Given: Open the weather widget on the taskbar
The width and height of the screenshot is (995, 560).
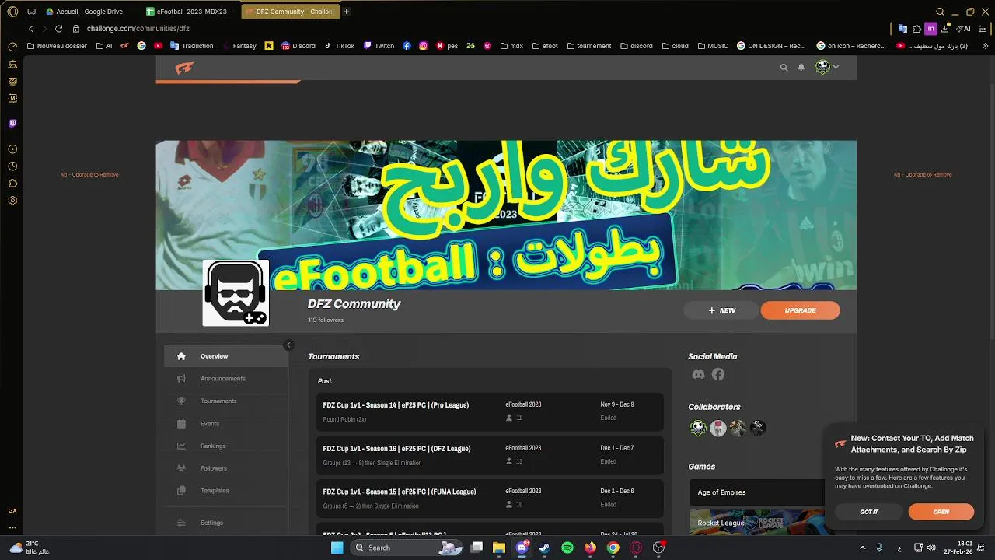Looking at the screenshot, I should coord(30,548).
